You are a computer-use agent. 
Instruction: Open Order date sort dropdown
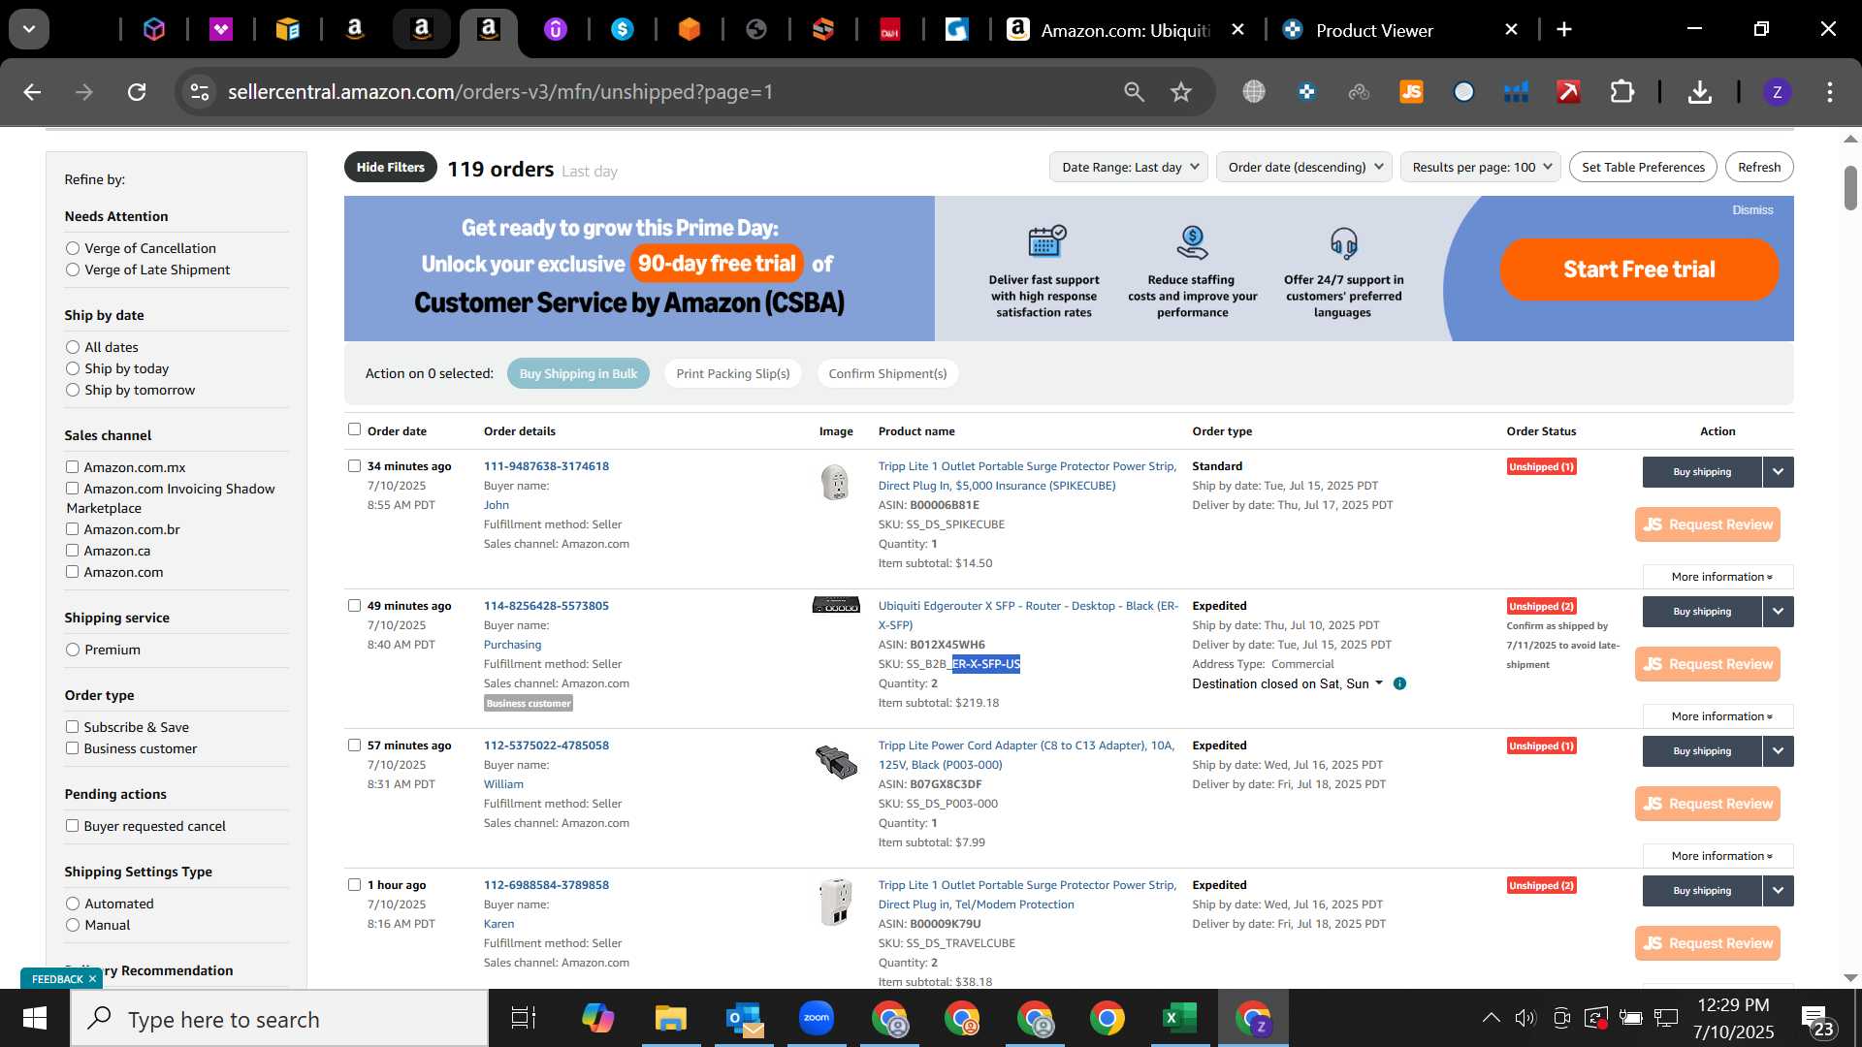pos(1304,167)
